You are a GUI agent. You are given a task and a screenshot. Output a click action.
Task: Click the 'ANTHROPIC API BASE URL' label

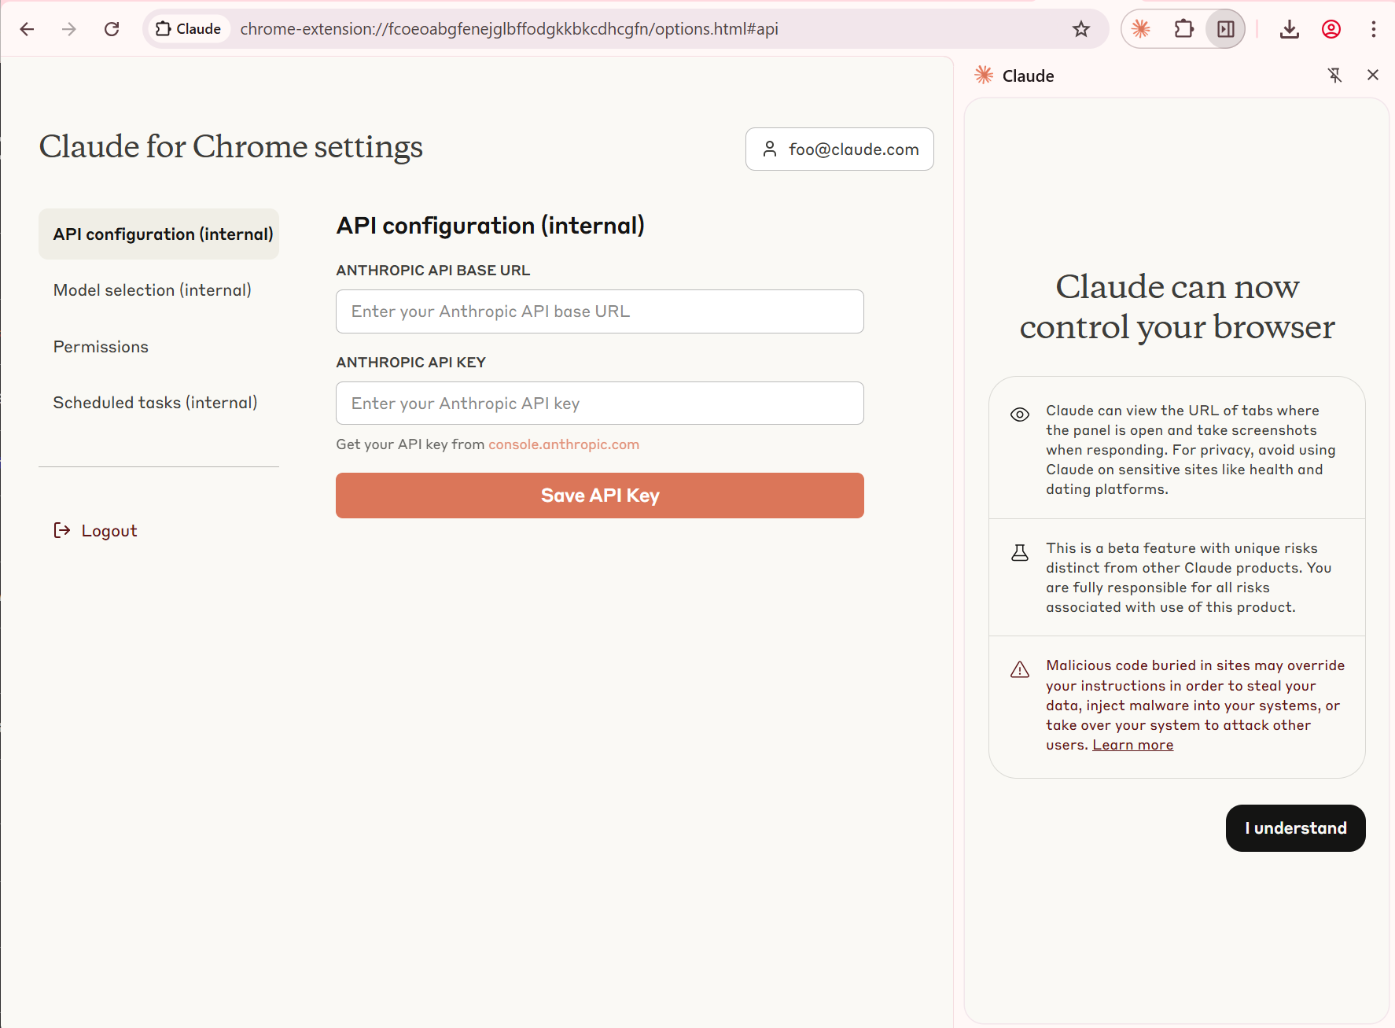433,271
